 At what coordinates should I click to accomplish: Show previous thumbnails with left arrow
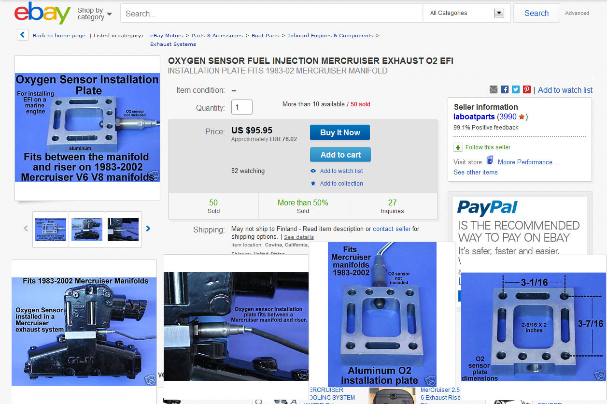click(26, 229)
